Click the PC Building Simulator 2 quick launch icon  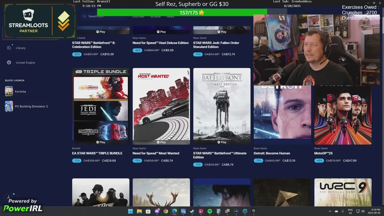pyautogui.click(x=9, y=106)
